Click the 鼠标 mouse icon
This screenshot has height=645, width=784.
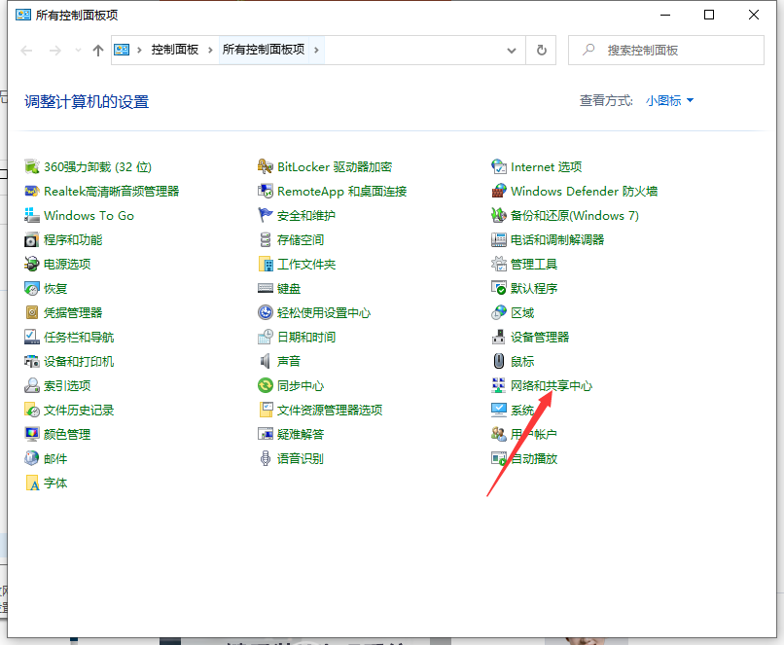click(x=499, y=362)
